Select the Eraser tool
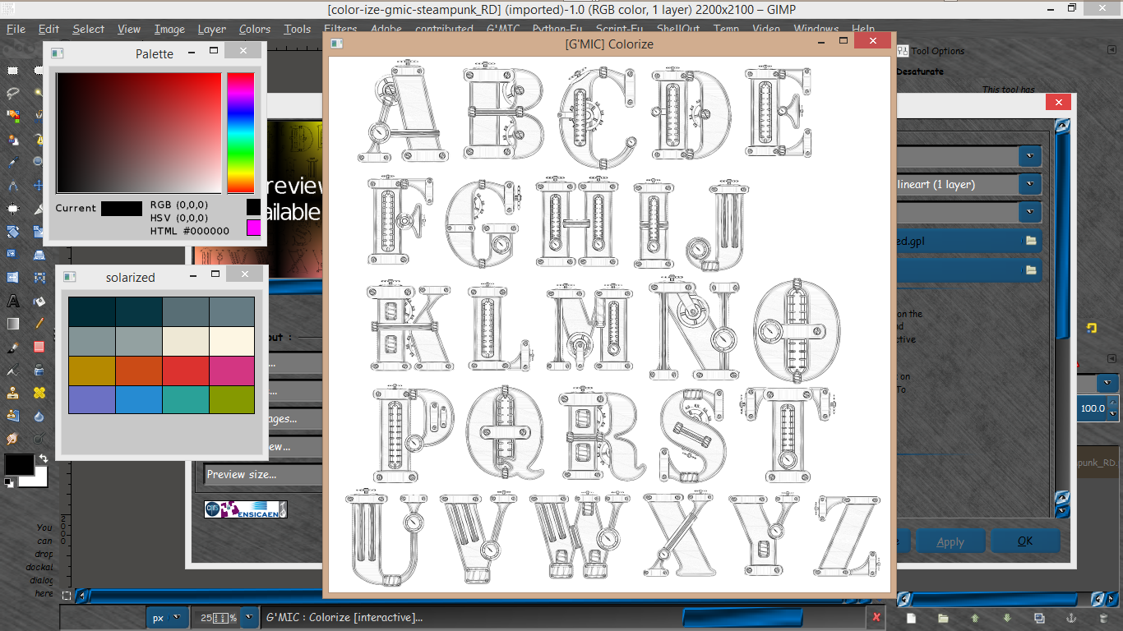Viewport: 1123px width, 631px height. (x=39, y=347)
